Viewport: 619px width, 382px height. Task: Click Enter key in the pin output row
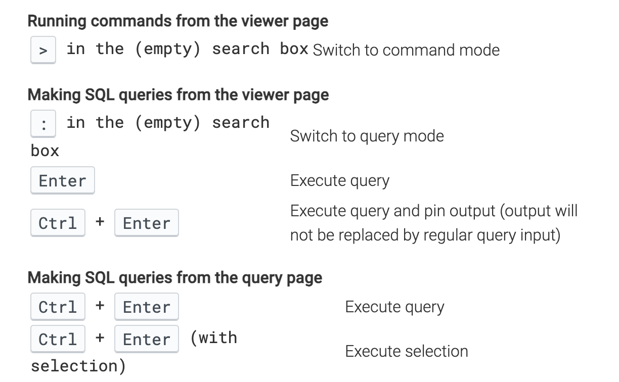pos(146,223)
